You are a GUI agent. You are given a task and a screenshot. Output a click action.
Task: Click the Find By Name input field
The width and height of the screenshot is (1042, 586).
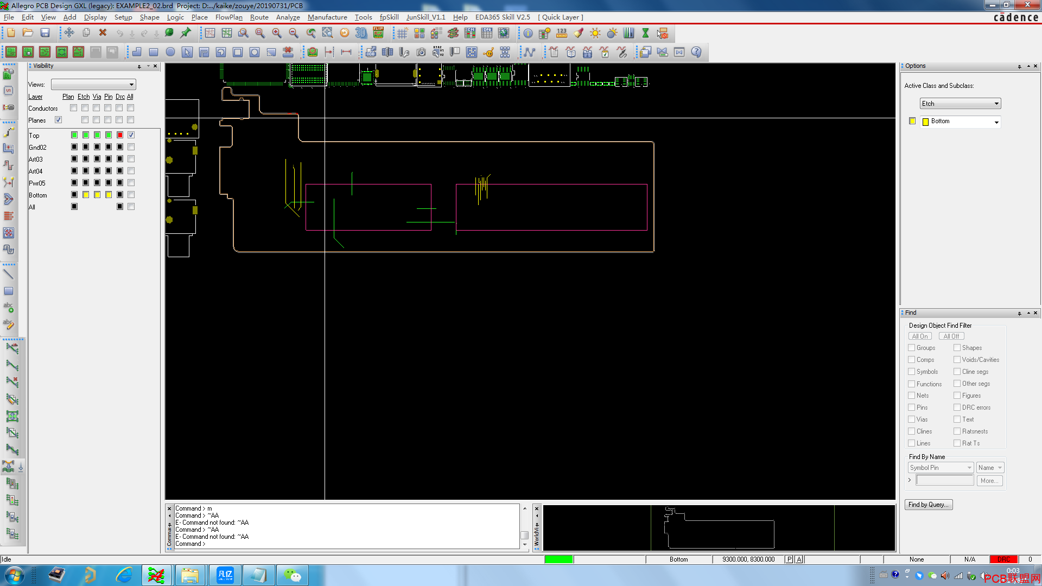point(945,481)
